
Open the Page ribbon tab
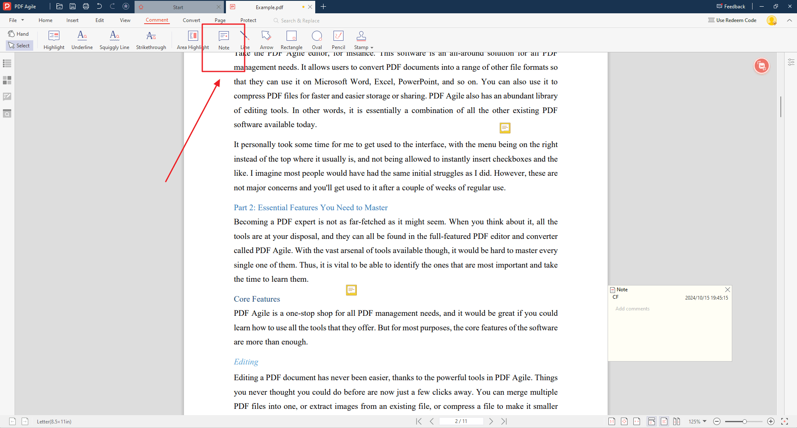pyautogui.click(x=220, y=20)
